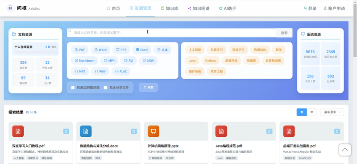Focus the document search input field

(171, 33)
